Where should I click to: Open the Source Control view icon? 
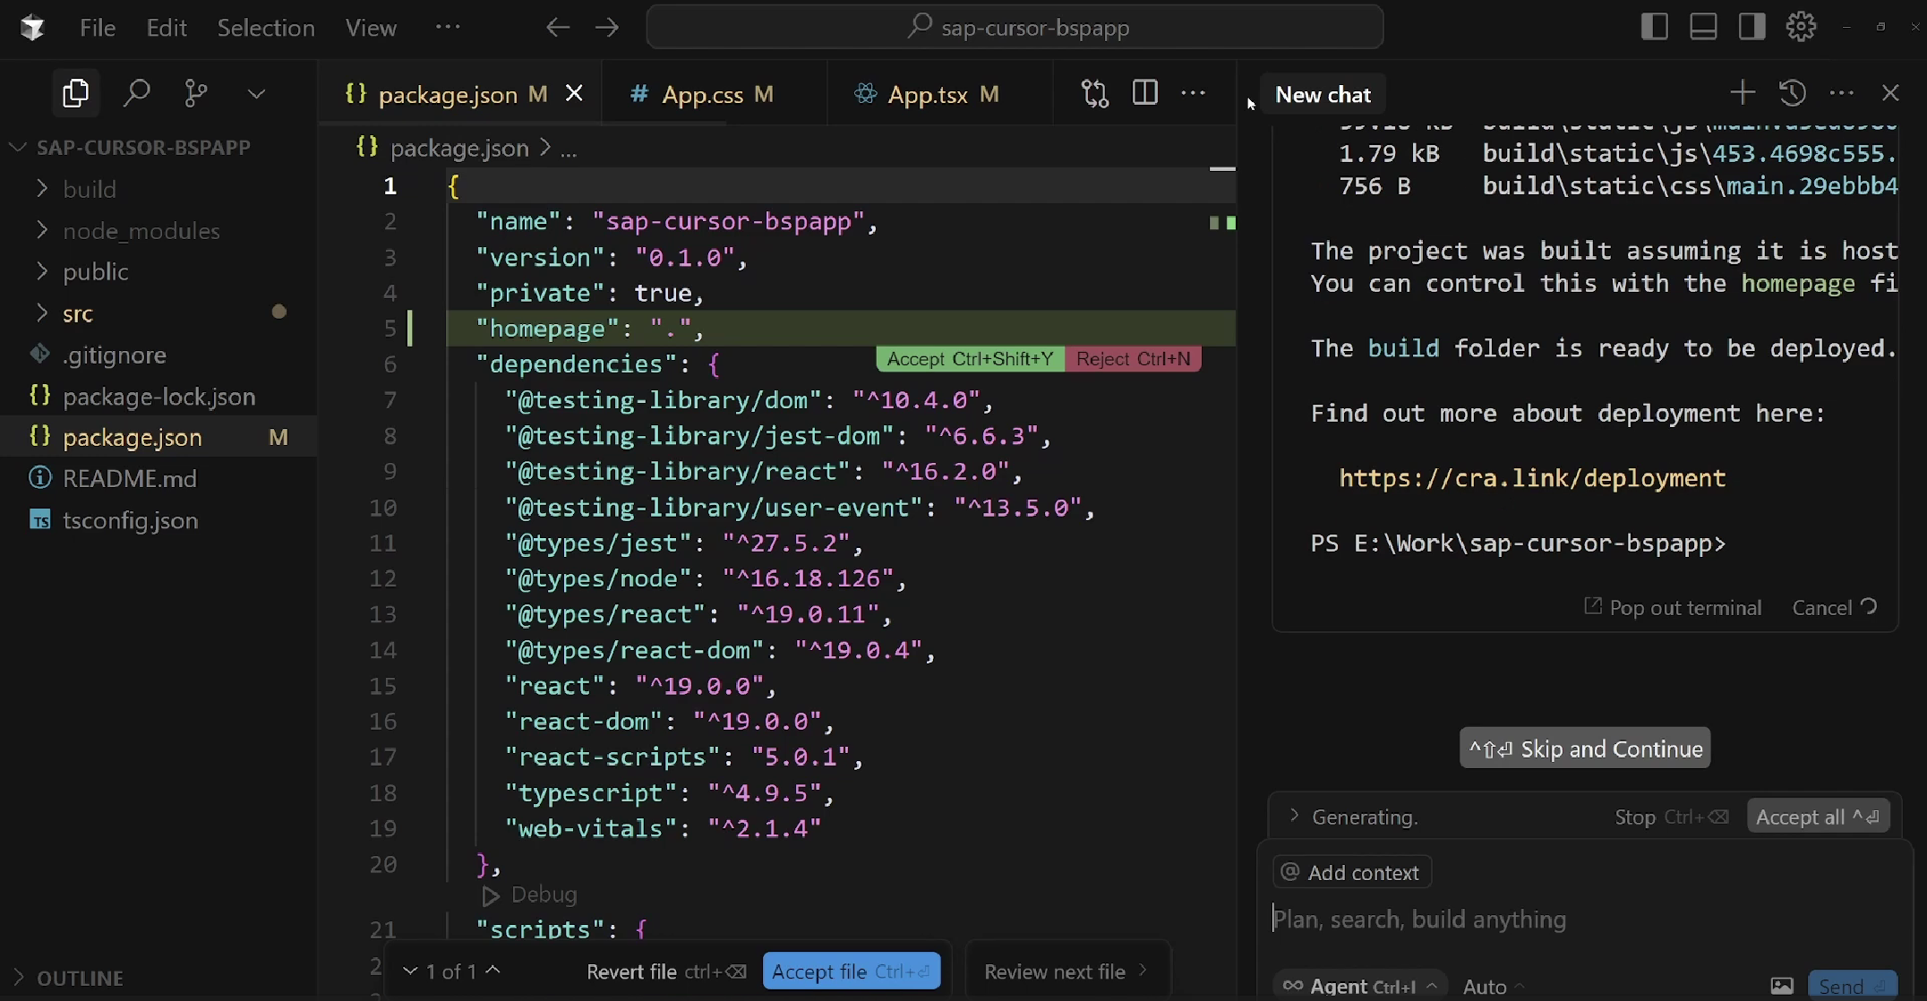click(195, 93)
